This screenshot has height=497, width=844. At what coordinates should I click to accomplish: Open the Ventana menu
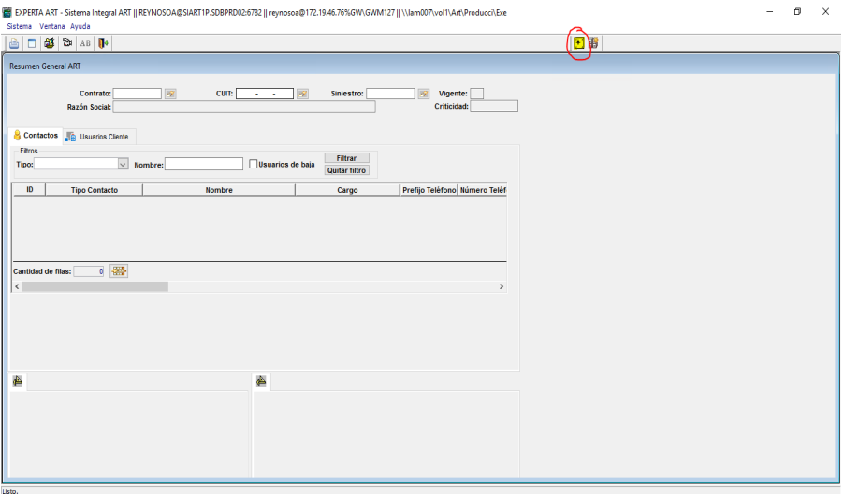(x=52, y=26)
